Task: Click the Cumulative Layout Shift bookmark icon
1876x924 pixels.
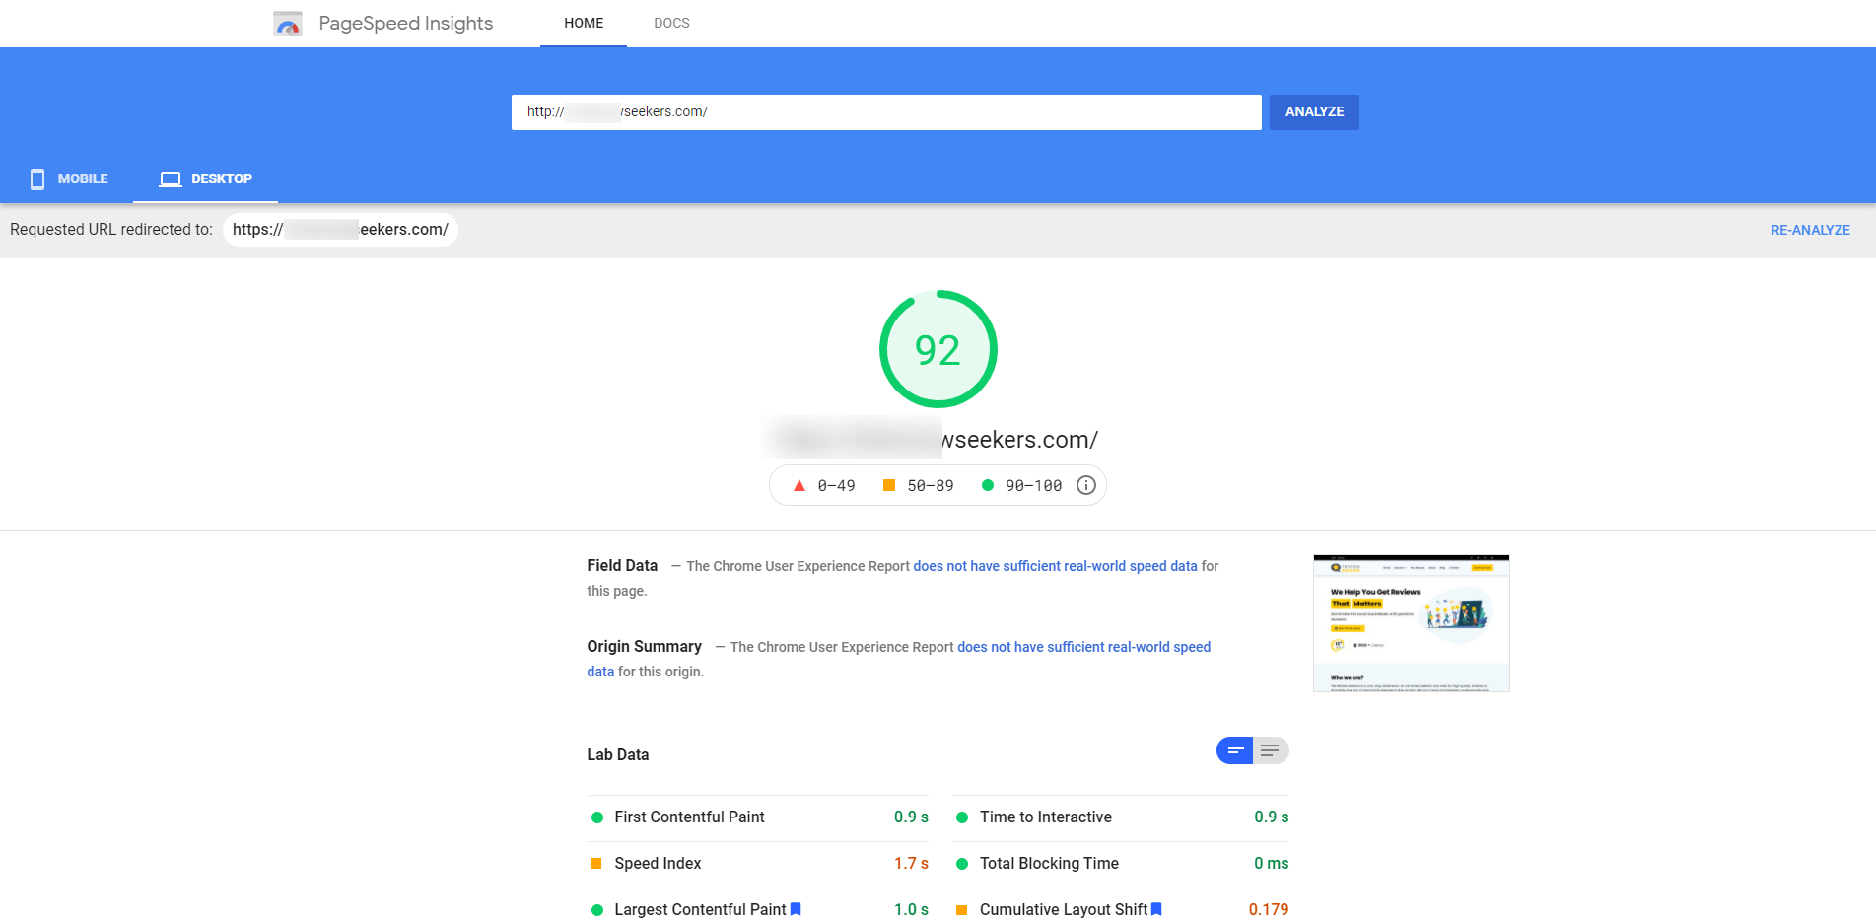Action: click(x=1156, y=909)
